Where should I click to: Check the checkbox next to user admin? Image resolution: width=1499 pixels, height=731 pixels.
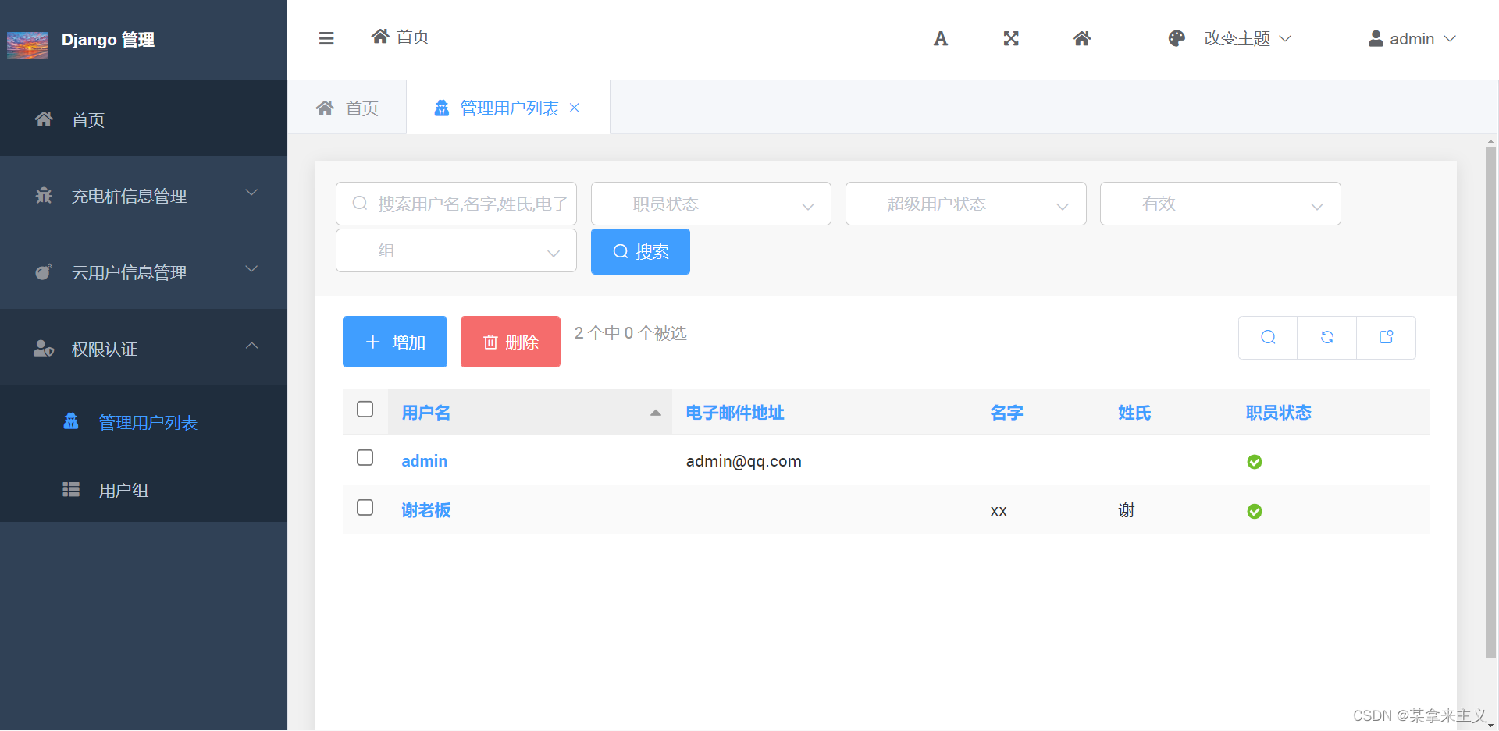(365, 458)
